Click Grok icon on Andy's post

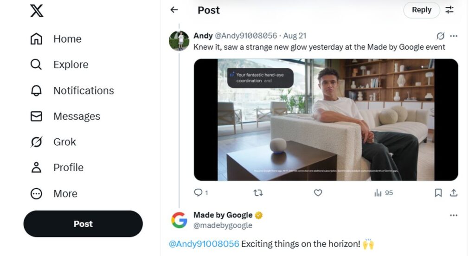point(441,36)
